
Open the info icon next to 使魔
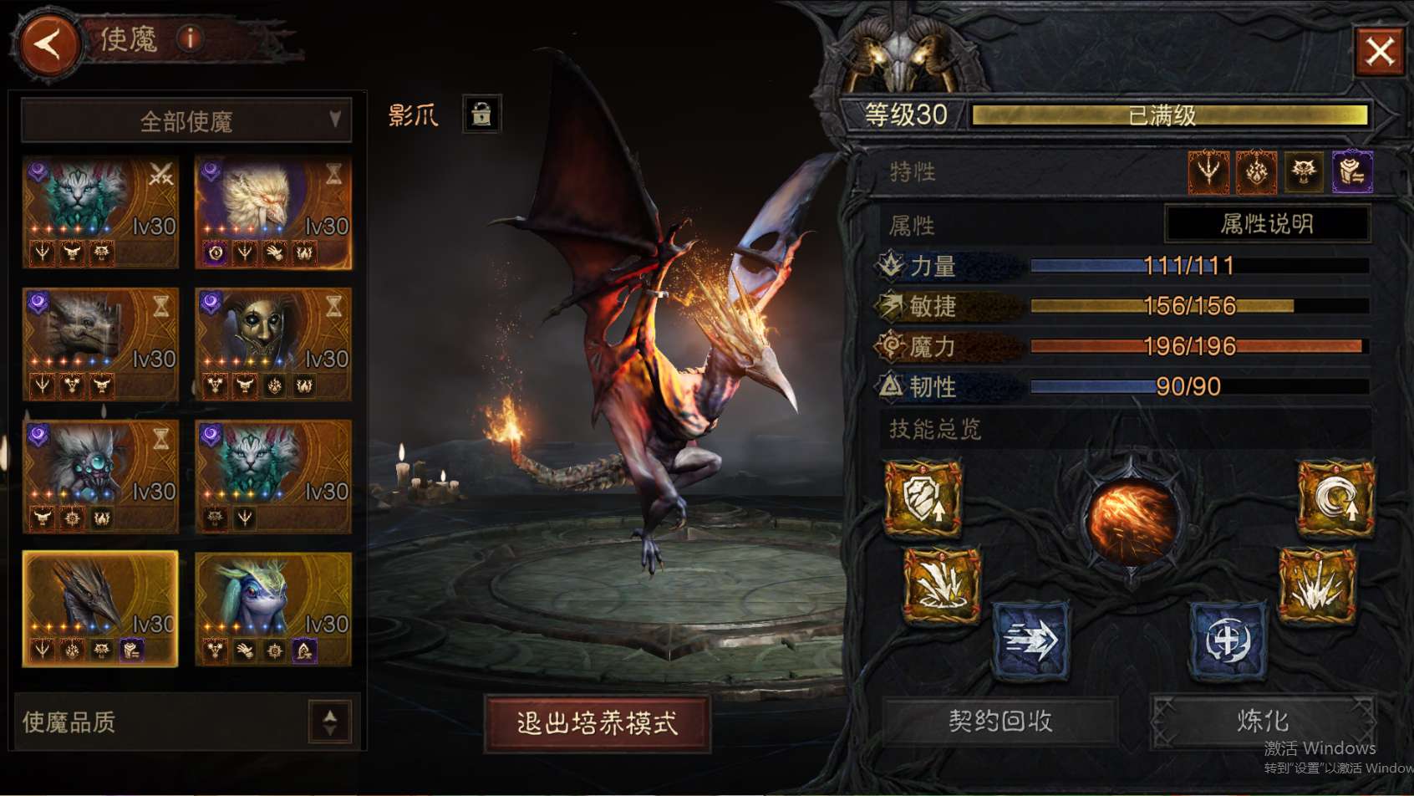[x=191, y=38]
